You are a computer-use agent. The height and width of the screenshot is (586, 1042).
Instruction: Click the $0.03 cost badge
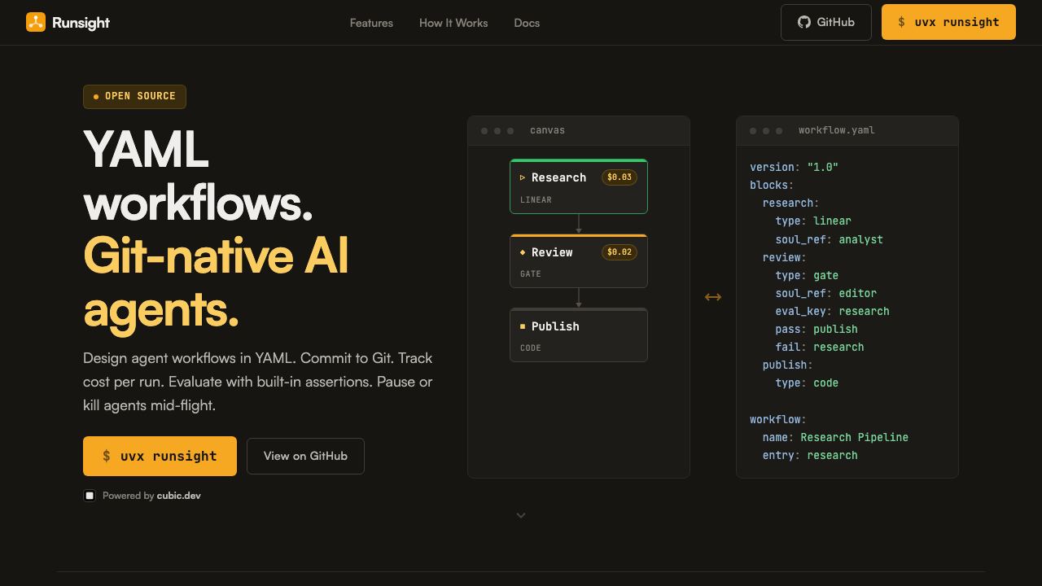coord(620,177)
